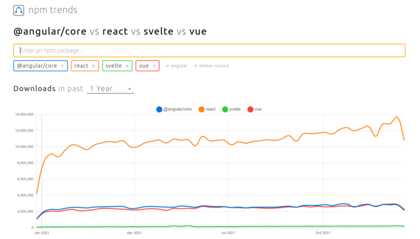This screenshot has height=239, width=420.
Task: Select the svelte tag label
Action: tap(113, 66)
